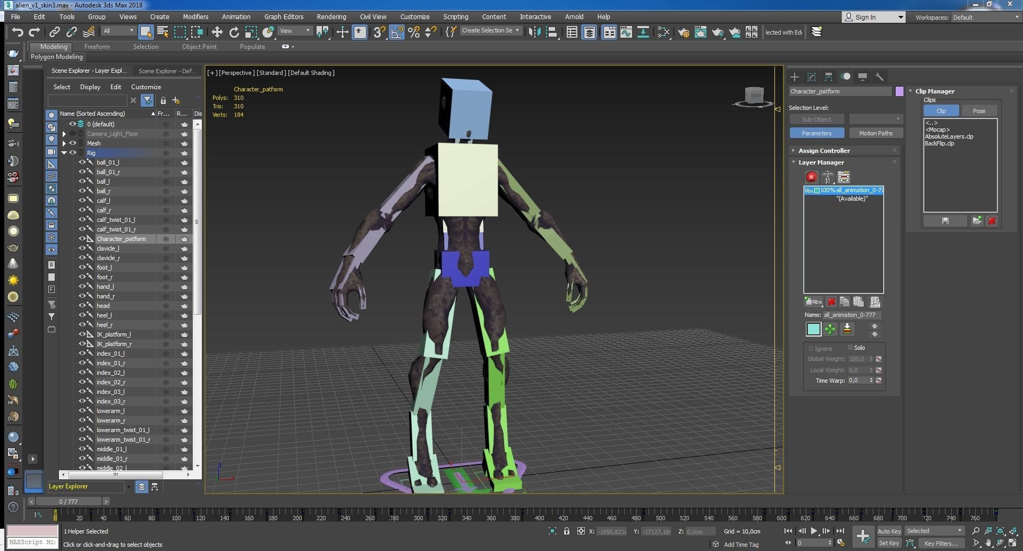Open the Create Selection Set dropdown
1023x551 pixels.
pyautogui.click(x=491, y=31)
